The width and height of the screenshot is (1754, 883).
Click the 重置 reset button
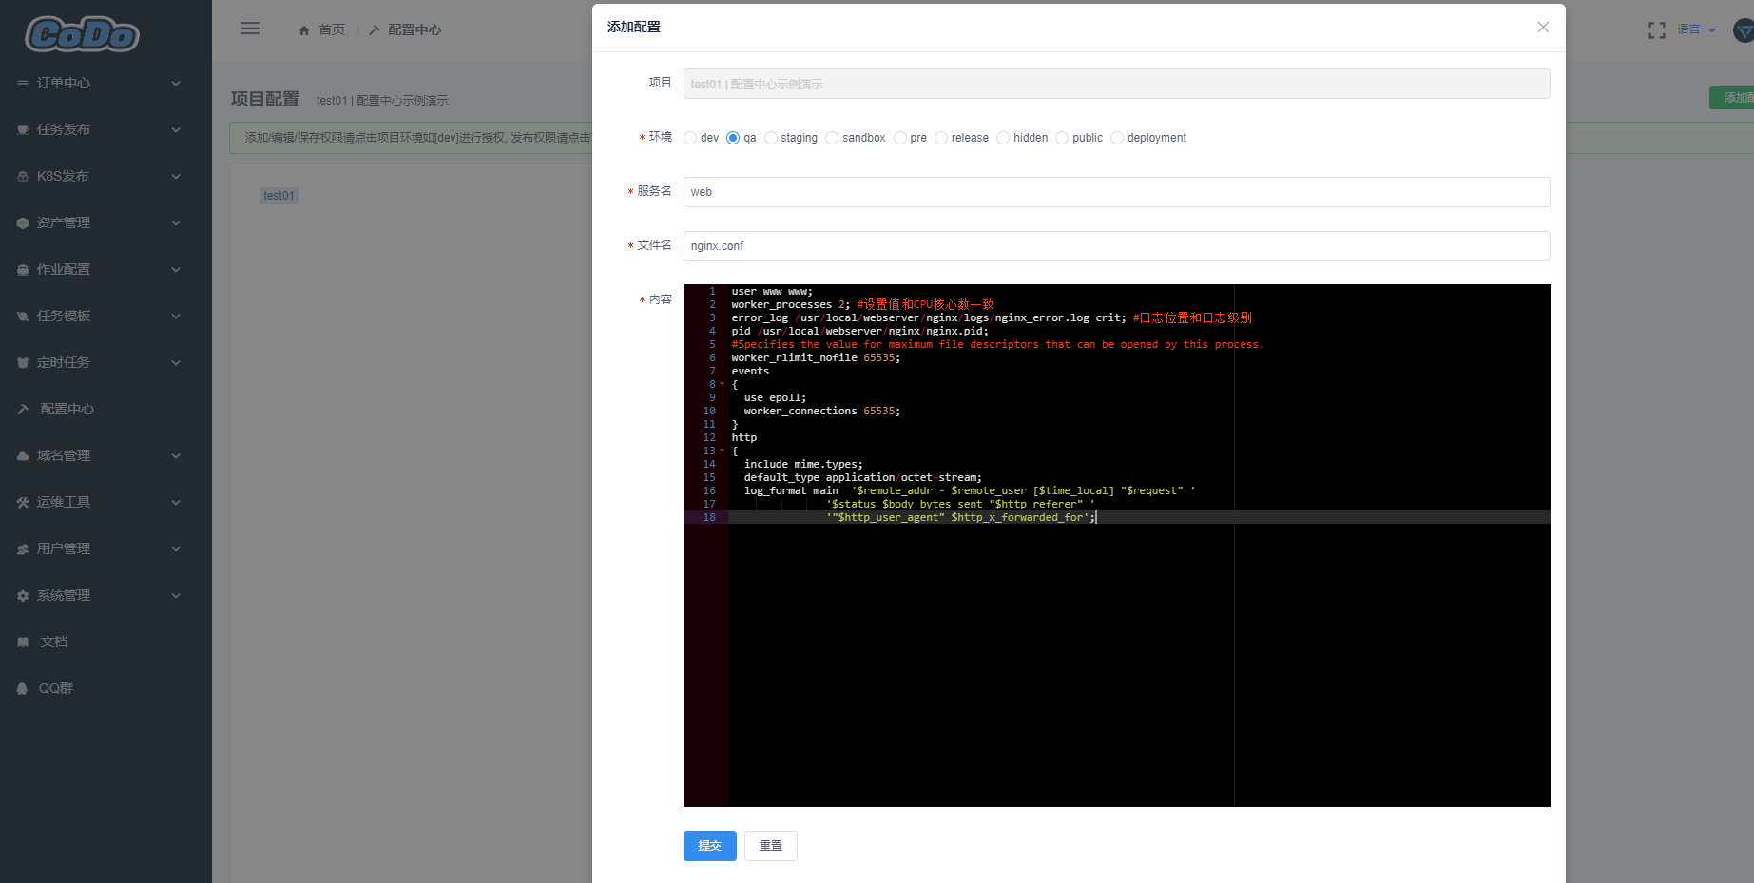coord(771,846)
